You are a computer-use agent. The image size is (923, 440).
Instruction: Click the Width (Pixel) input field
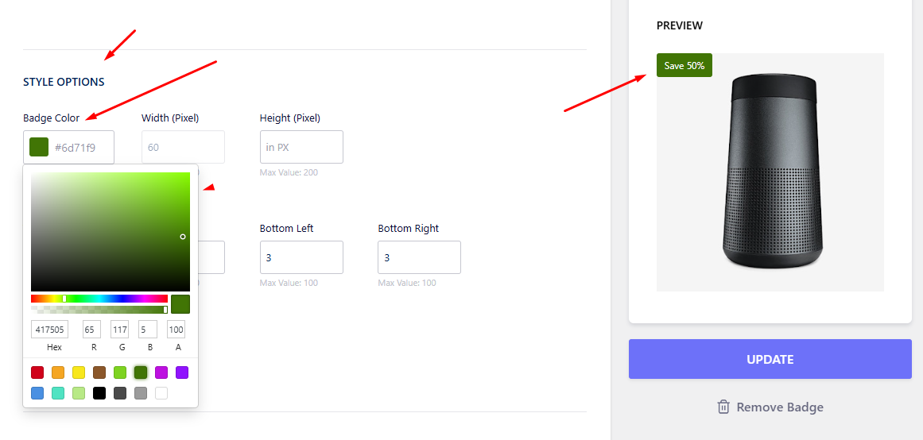click(183, 147)
